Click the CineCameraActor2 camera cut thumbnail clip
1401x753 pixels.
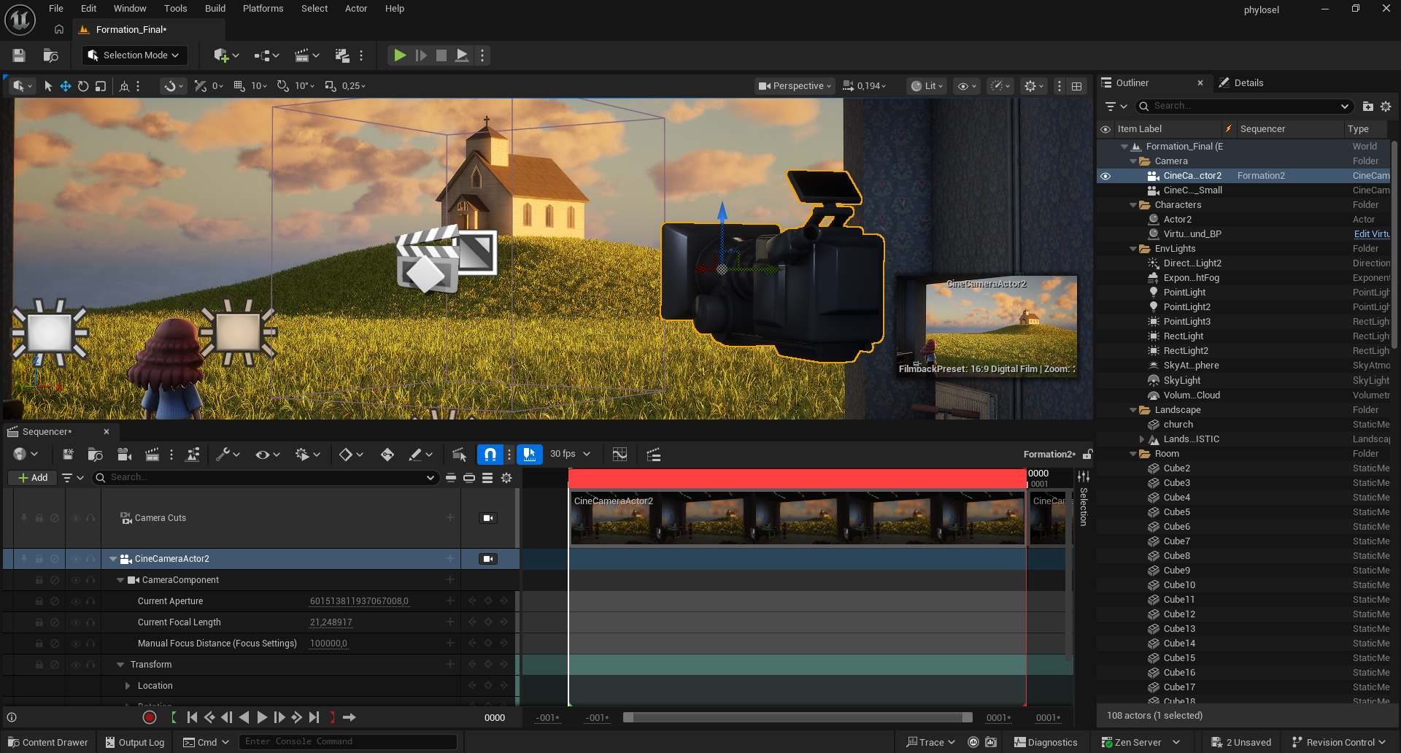tap(798, 518)
